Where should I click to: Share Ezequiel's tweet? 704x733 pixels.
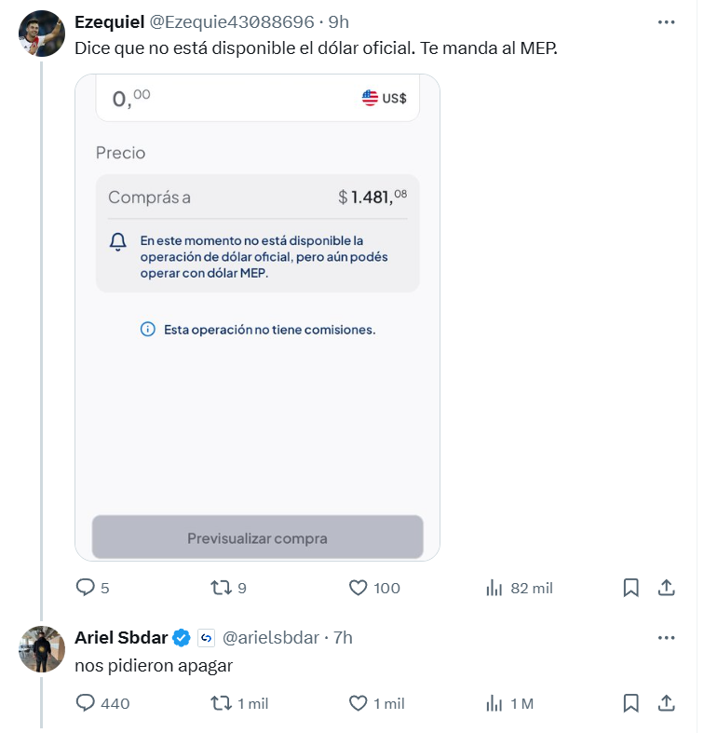pyautogui.click(x=667, y=588)
